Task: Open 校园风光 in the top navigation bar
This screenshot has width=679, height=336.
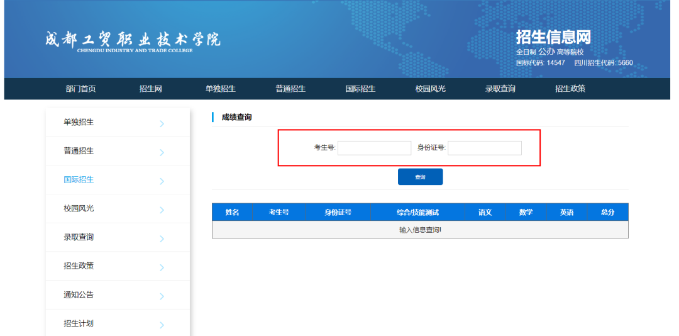Action: coord(431,89)
